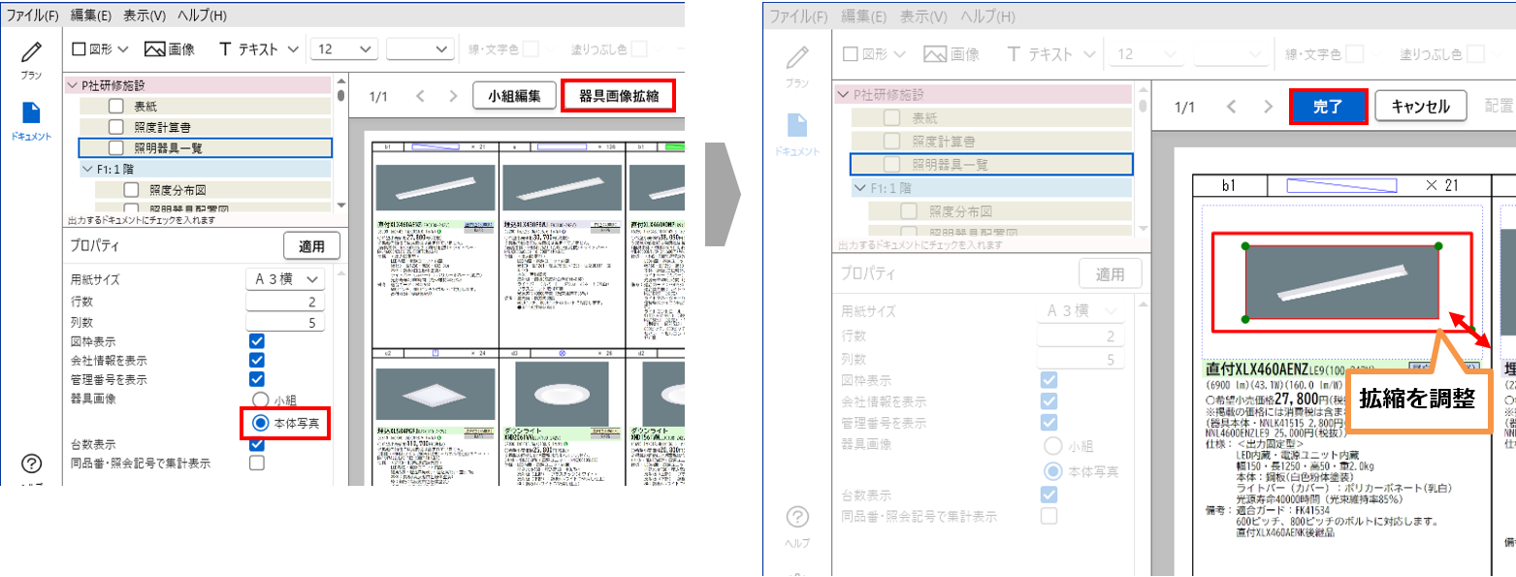
Task: Select the 本体写真 radio button in left window
Action: coord(259,423)
